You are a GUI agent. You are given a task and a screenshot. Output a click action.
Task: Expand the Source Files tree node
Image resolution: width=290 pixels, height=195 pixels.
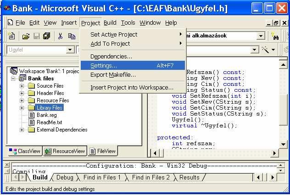pos(22,86)
